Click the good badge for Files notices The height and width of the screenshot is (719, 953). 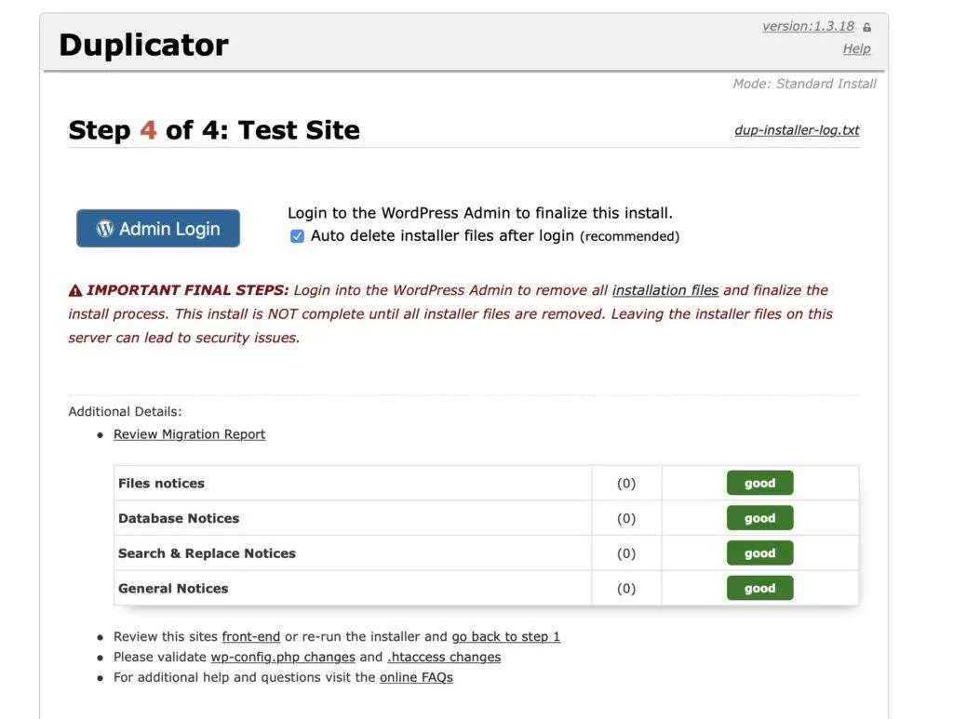[759, 484]
